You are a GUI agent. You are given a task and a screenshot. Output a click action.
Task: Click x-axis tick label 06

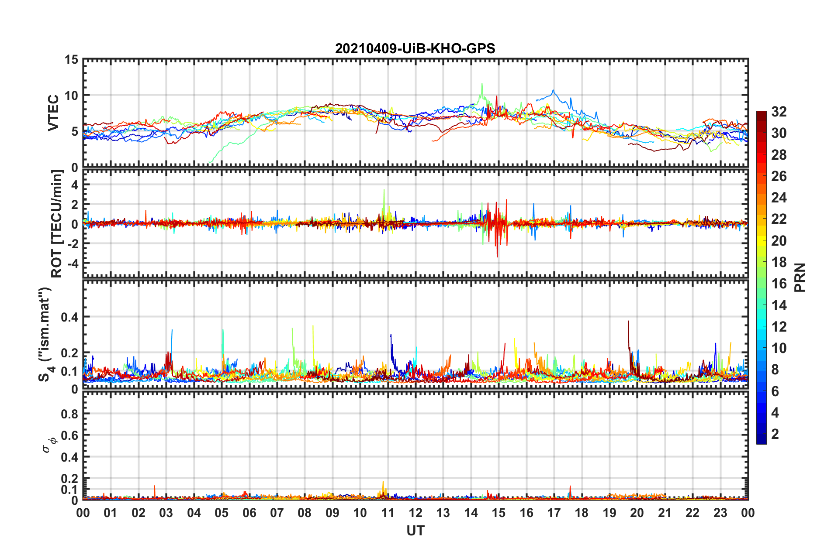coord(249,513)
